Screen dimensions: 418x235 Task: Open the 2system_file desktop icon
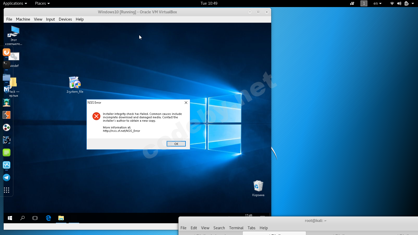pyautogui.click(x=75, y=83)
